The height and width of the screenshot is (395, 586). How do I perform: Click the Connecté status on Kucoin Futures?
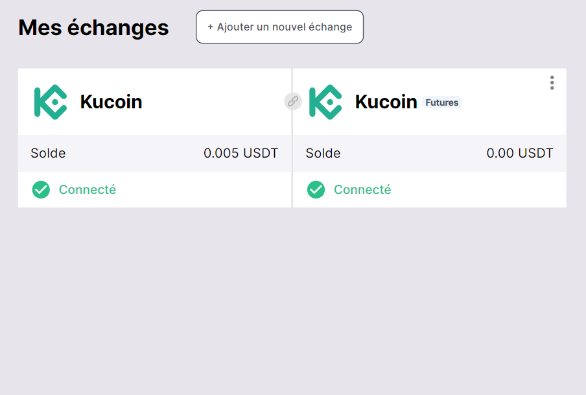[x=362, y=189]
